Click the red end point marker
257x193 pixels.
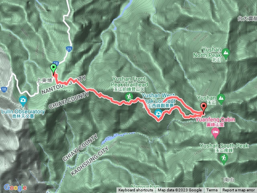point(204,108)
